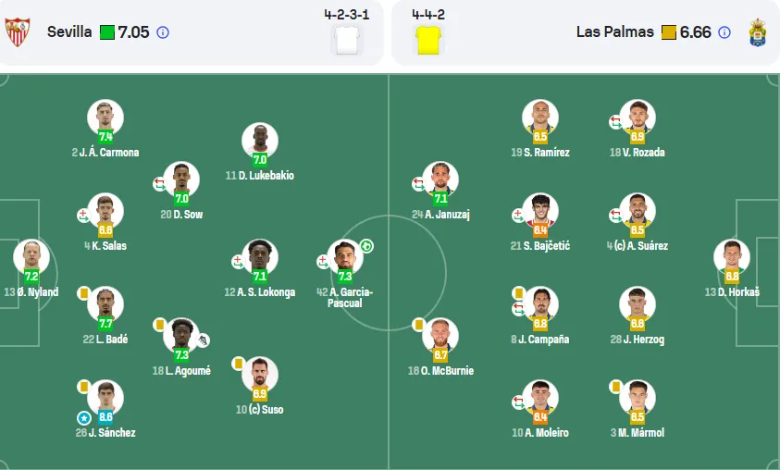The image size is (780, 470).
Task: Click the yellow Las Palmas kit shirt icon
Action: pyautogui.click(x=428, y=40)
